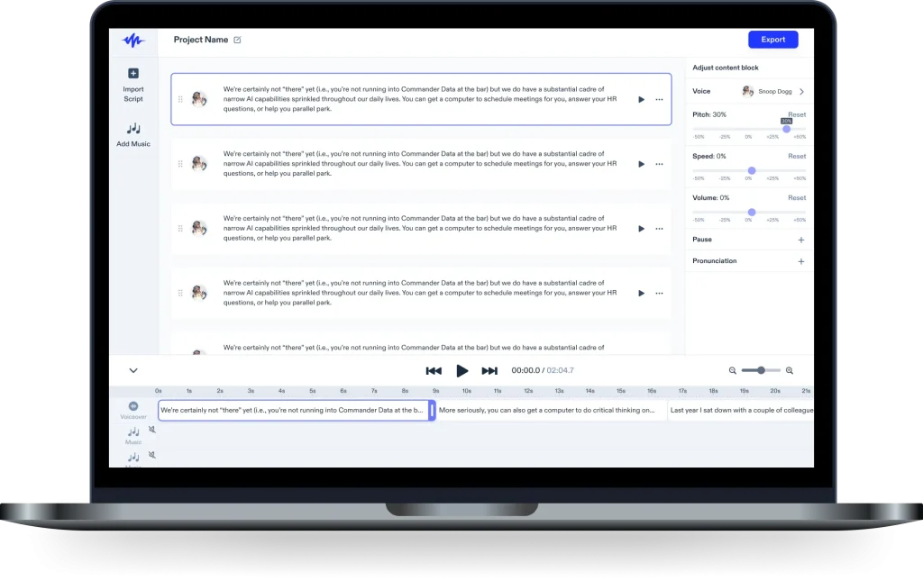923x581 pixels.
Task: Click the Pitch slider handle
Action: tap(786, 129)
